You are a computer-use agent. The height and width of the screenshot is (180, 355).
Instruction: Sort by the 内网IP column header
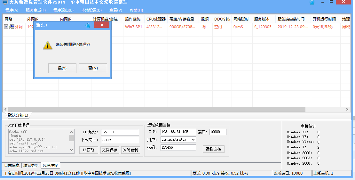(x=75, y=19)
